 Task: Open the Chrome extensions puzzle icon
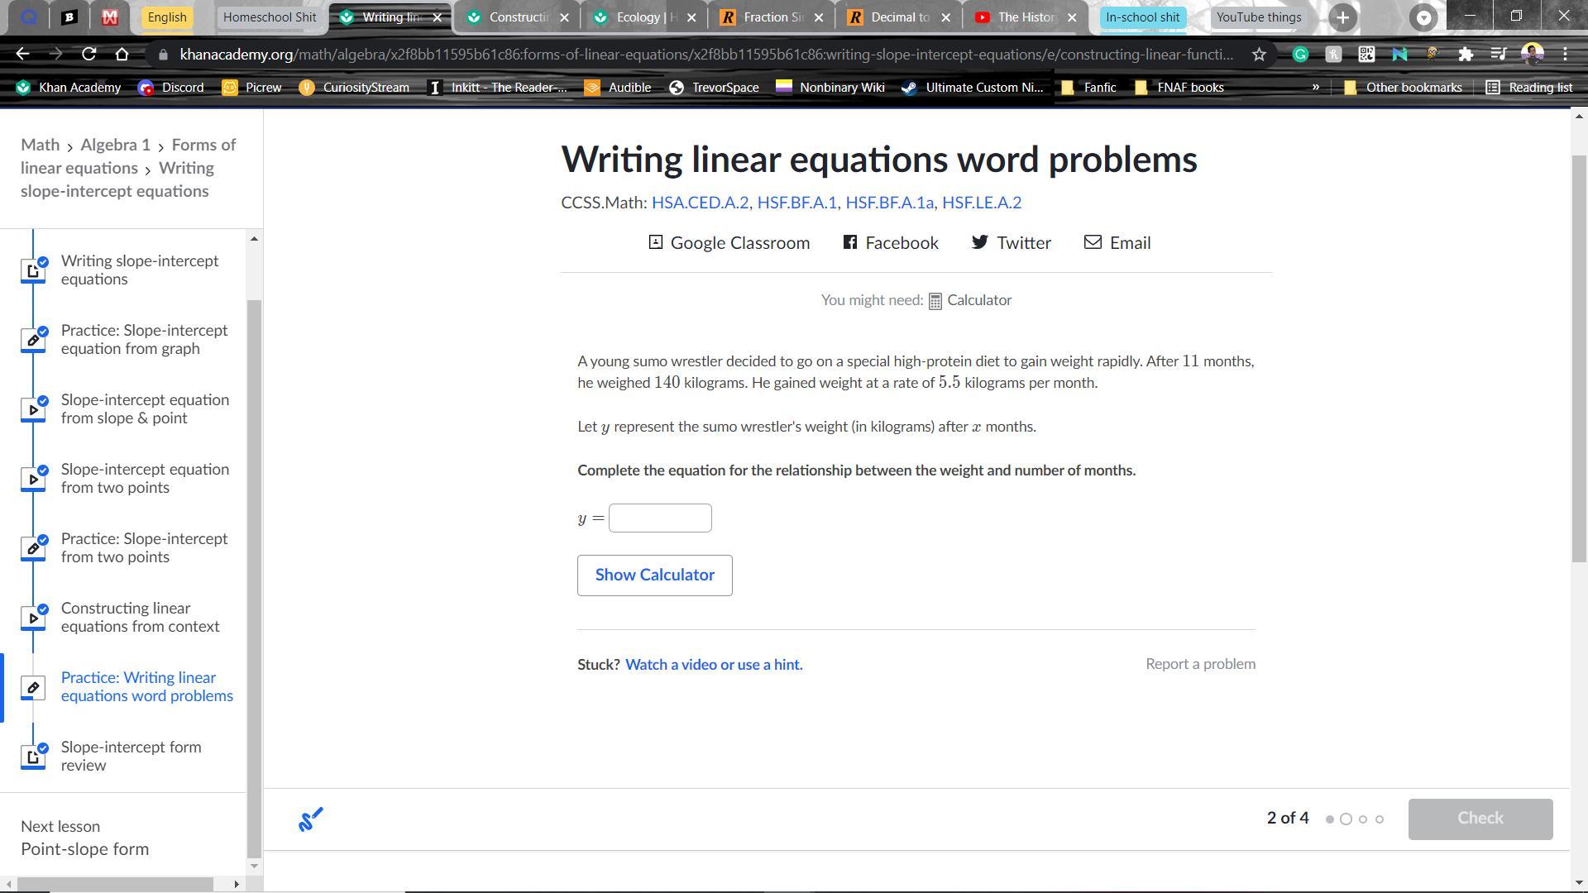1466,55
